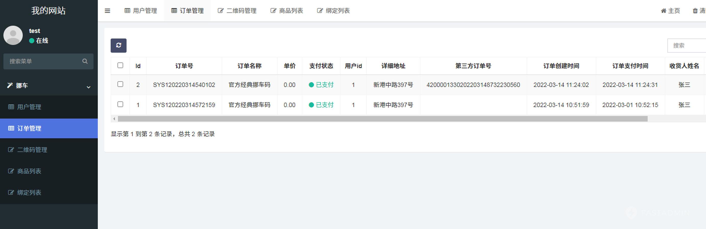Check the select-all checkbox in table header
Viewport: 706px width, 229px height.
tap(120, 65)
